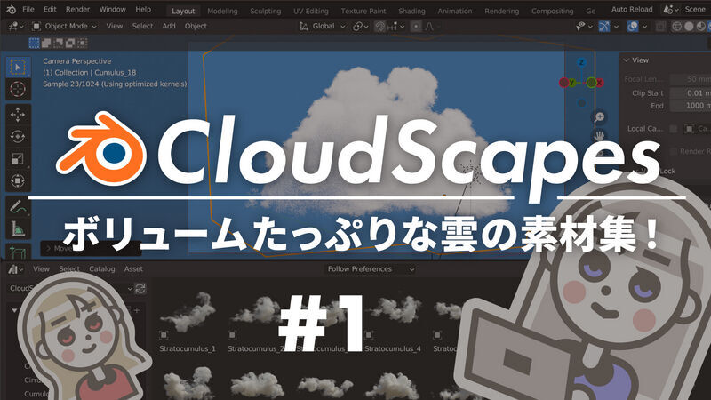Screen dimensions: 711x400
Task: Click the pan view hand icon
Action: (599, 135)
